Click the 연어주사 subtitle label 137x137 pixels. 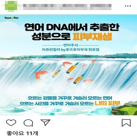click(x=71, y=45)
